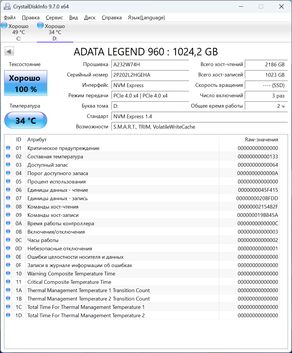
Task: Click status orb beside Часы работы row
Action: [x=8, y=240]
